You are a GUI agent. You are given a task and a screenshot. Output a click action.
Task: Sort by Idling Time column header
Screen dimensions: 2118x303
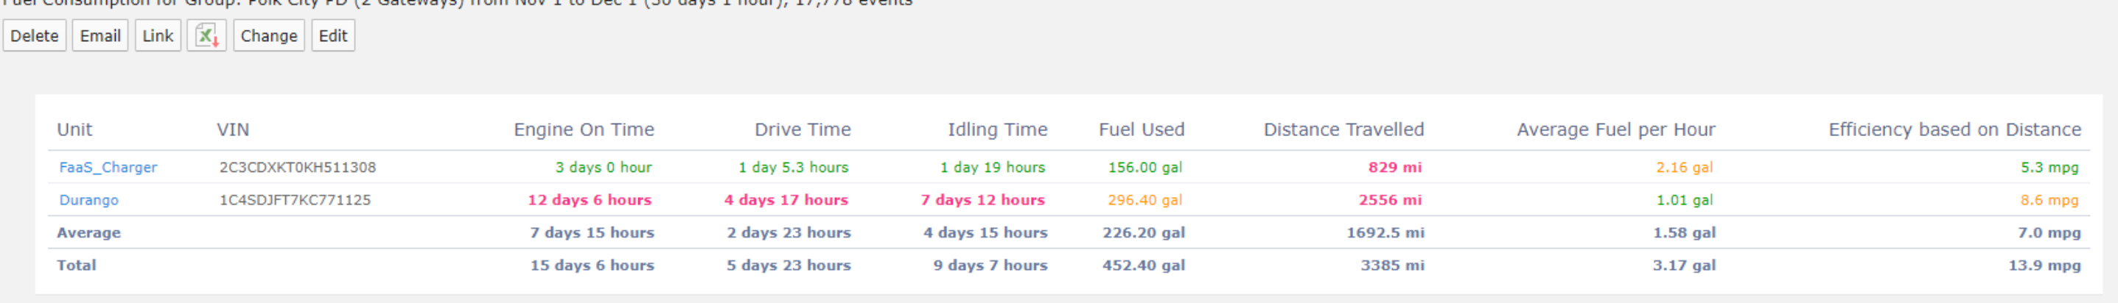tap(997, 129)
